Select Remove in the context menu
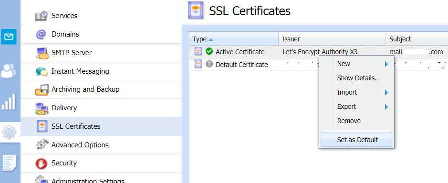448x183 pixels. tap(349, 121)
